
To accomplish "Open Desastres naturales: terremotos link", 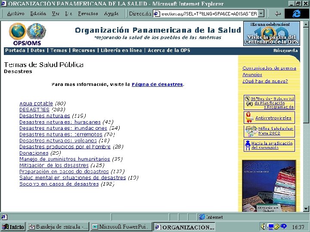I will (61, 134).
